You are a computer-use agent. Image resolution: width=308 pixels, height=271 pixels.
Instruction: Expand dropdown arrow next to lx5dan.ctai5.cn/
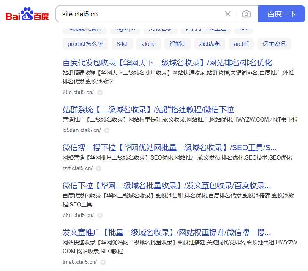click(x=107, y=130)
